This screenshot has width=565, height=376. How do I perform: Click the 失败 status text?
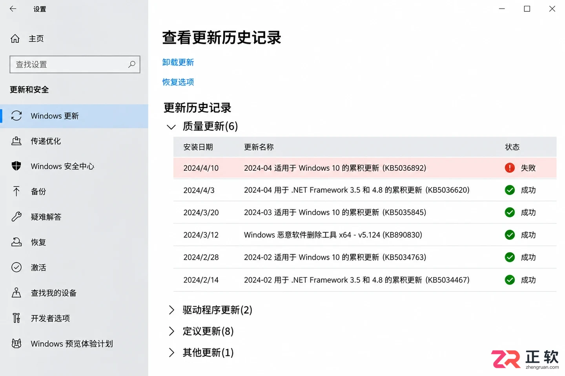528,168
